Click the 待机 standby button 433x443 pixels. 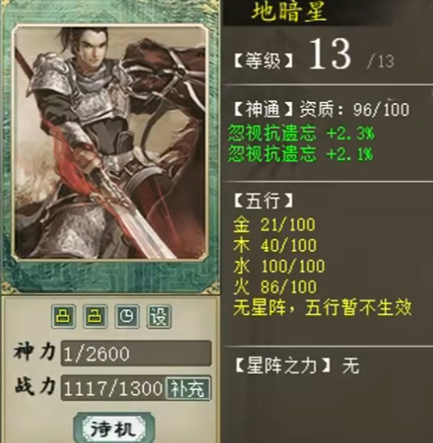114,429
